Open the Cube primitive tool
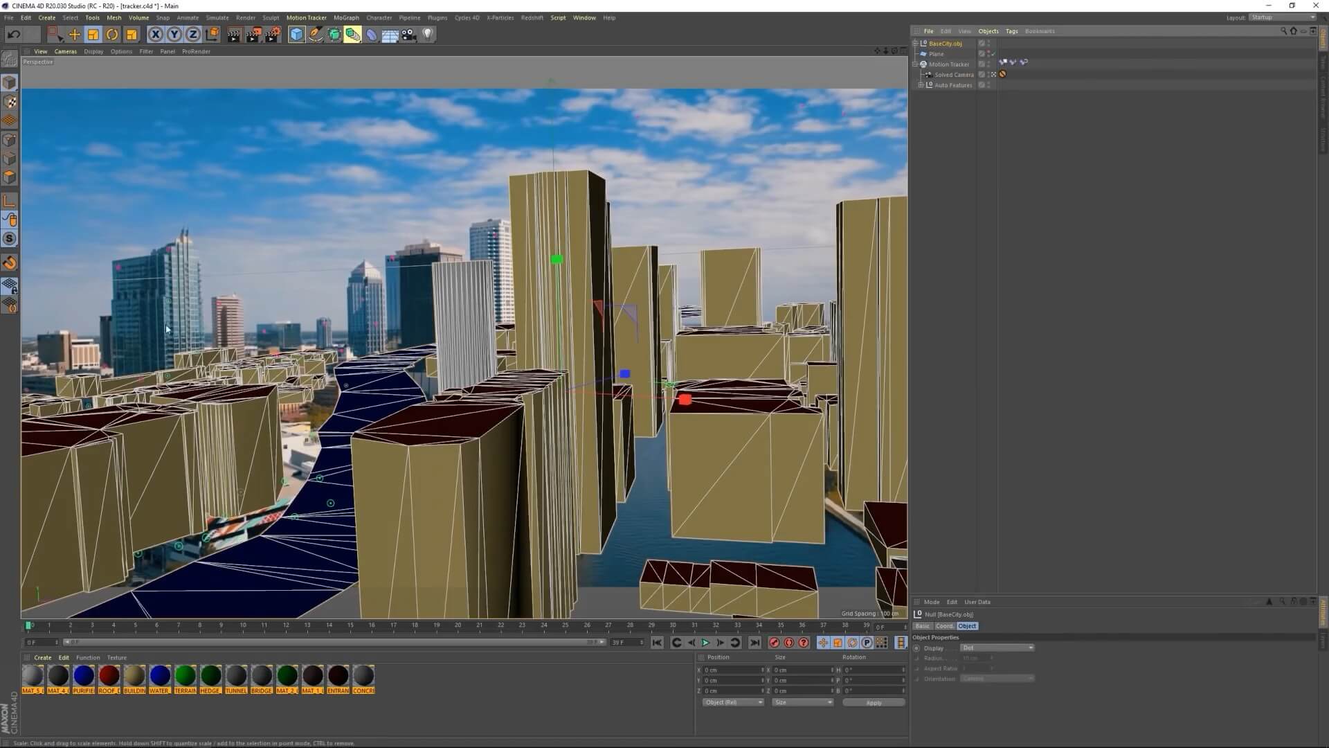 [x=296, y=35]
